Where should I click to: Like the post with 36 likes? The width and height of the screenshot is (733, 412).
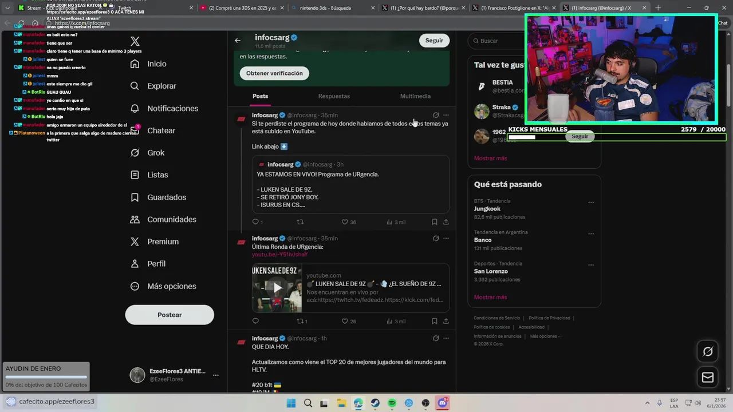click(348, 222)
